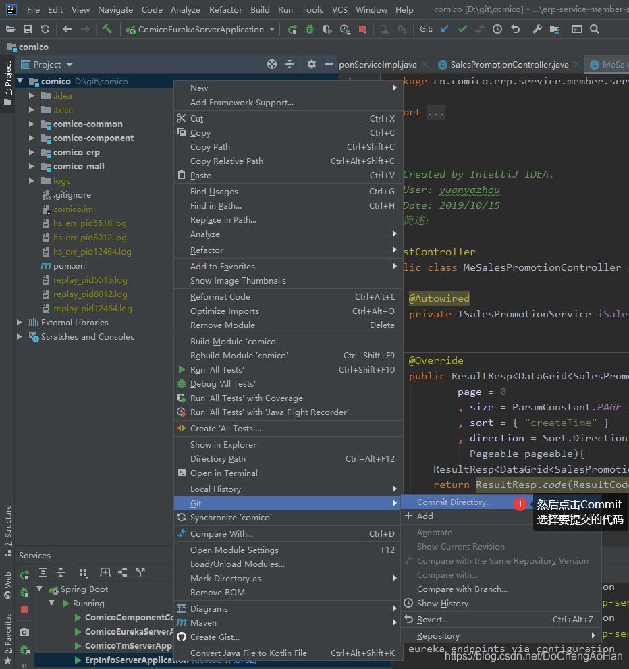The width and height of the screenshot is (629, 669).
Task: Open the 1: Project tool window tab
Action: click(x=7, y=84)
